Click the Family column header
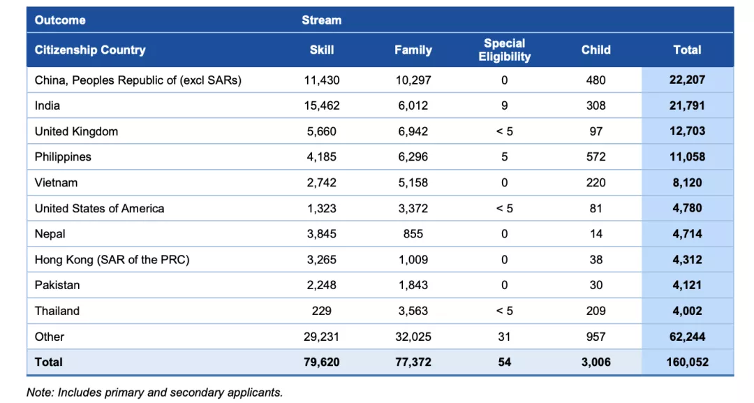 (x=413, y=50)
